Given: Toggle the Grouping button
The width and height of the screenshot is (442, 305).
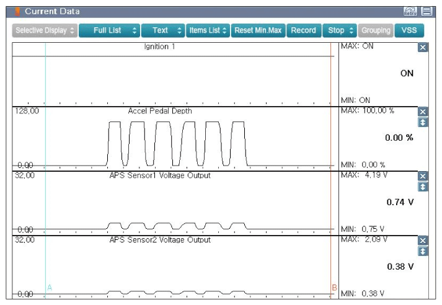Looking at the screenshot, I should [376, 30].
